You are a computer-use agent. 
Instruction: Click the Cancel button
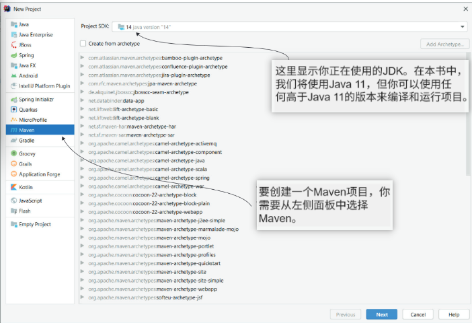point(418,314)
